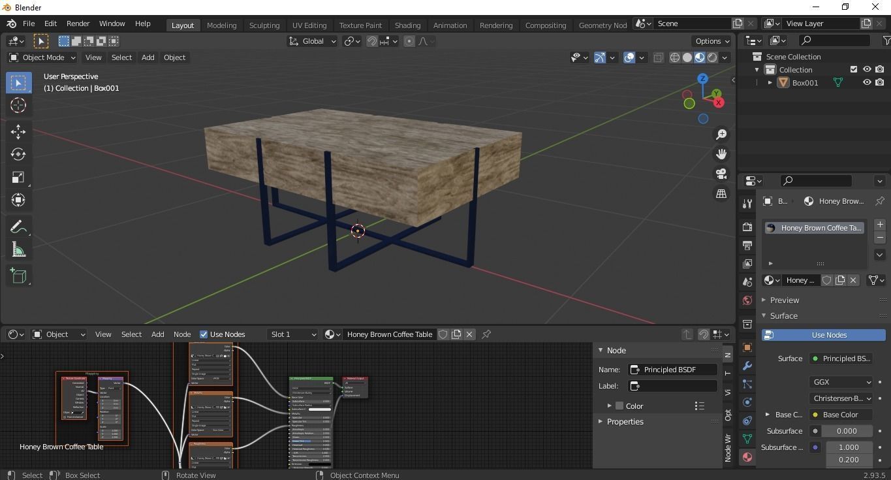
Task: Open the Output properties printer tab
Action: click(x=747, y=246)
